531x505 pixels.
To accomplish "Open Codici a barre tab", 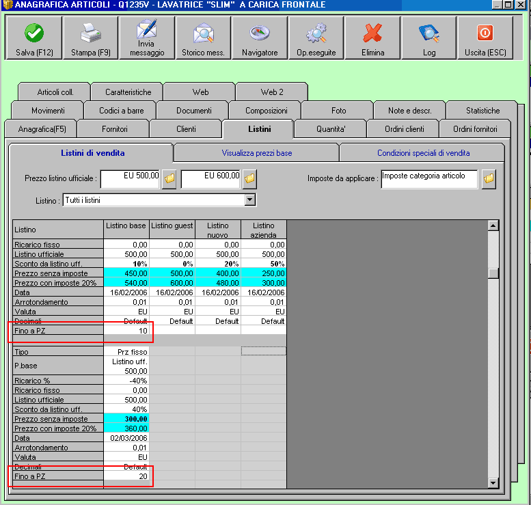I will pyautogui.click(x=121, y=111).
